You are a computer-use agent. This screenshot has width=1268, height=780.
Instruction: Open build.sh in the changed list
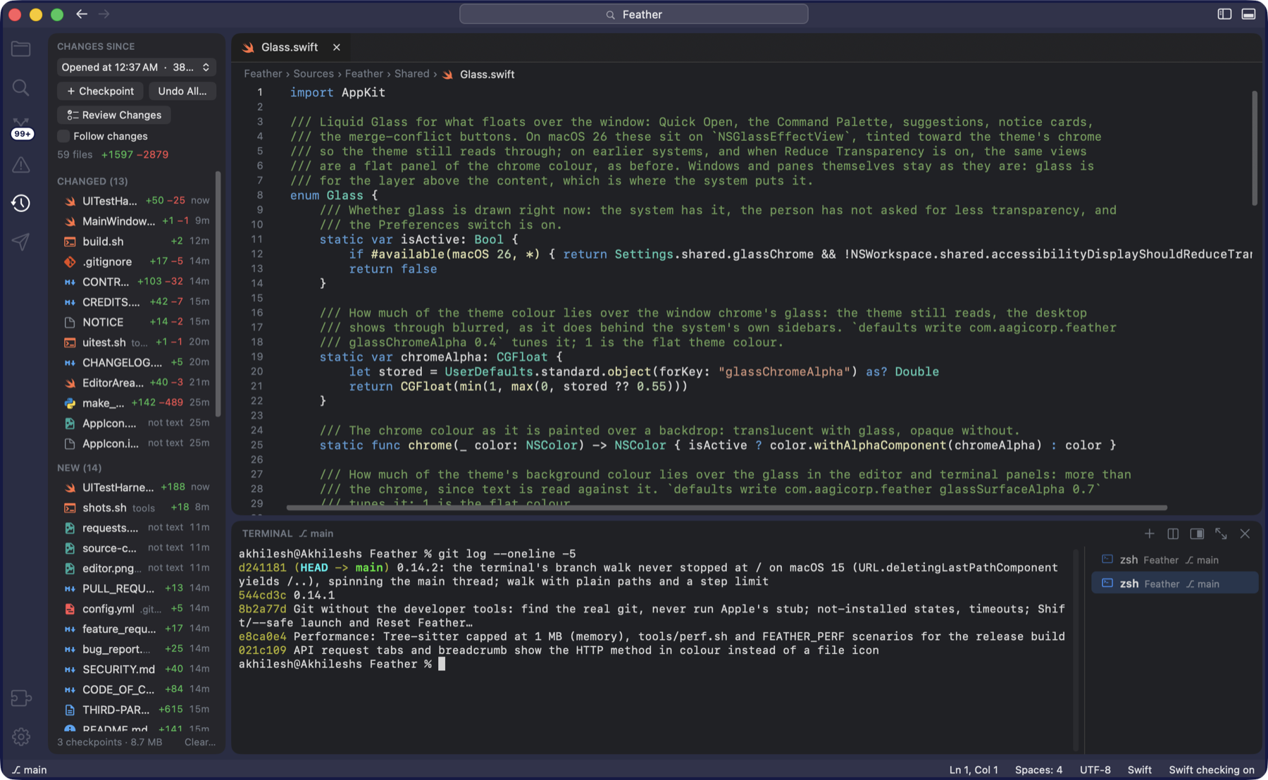click(137, 241)
